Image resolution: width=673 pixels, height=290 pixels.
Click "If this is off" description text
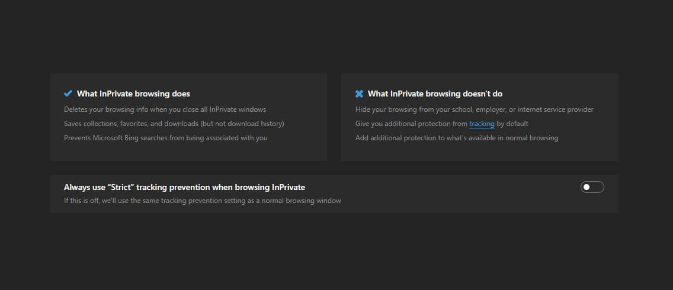[x=202, y=201]
